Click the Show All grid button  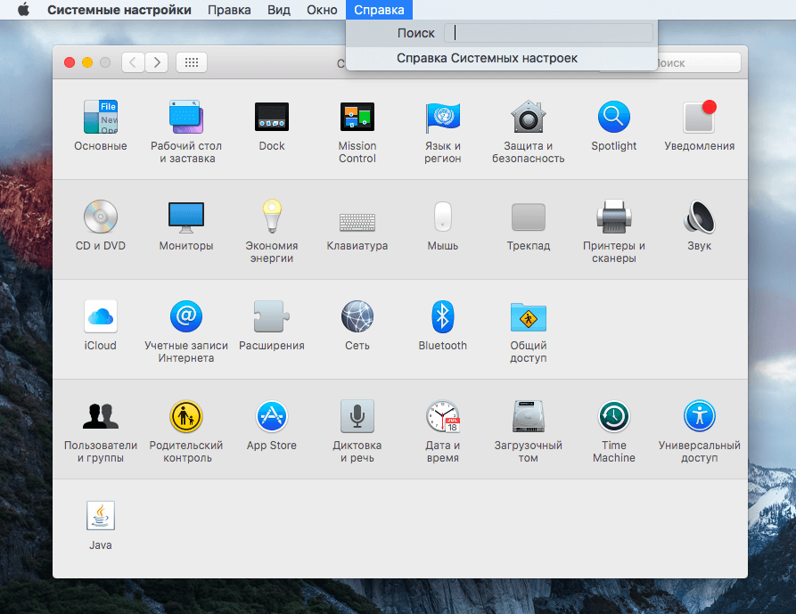(x=192, y=62)
